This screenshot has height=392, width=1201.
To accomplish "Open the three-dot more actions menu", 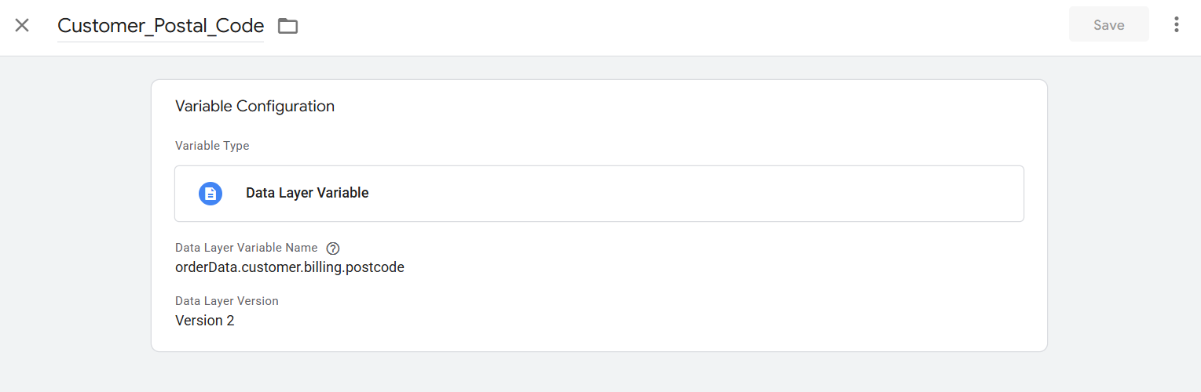I will [1176, 25].
